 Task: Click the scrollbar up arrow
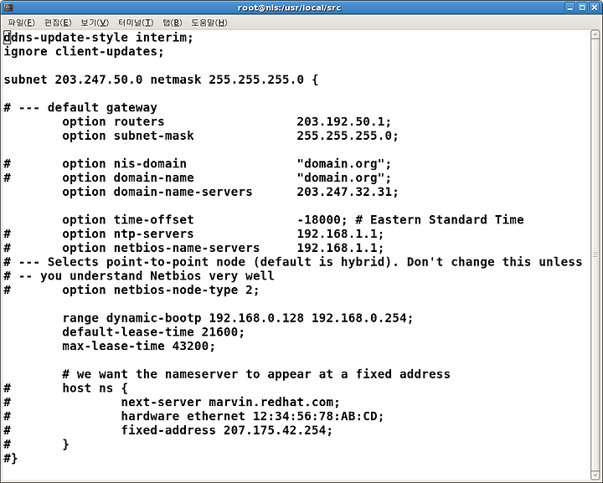click(x=595, y=34)
